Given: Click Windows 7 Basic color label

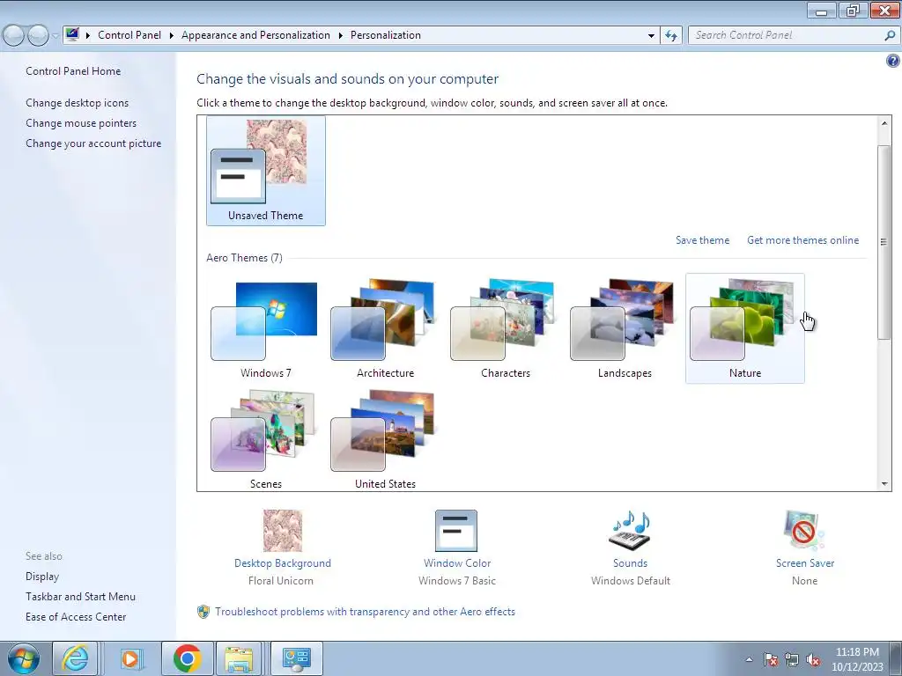Looking at the screenshot, I should point(457,581).
